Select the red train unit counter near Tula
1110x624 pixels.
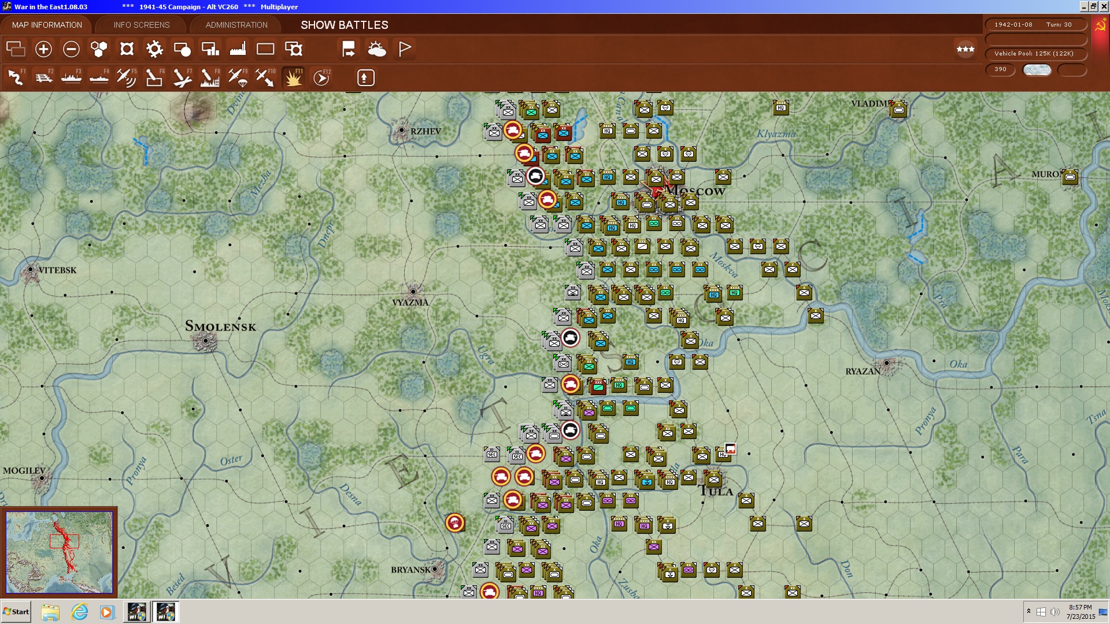tap(731, 449)
